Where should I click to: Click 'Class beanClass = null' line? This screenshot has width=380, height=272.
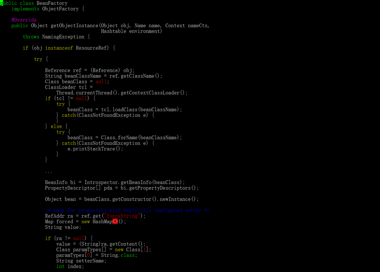pos(77,82)
